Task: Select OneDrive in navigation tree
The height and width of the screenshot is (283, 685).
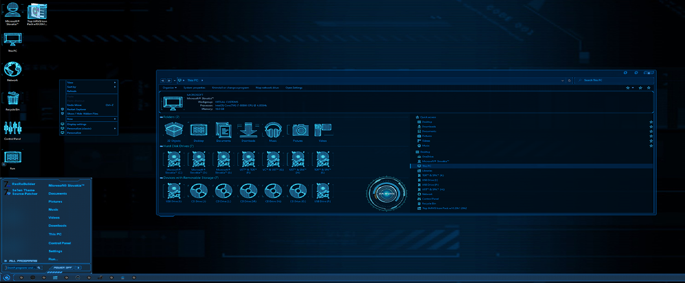Action: pos(428,157)
